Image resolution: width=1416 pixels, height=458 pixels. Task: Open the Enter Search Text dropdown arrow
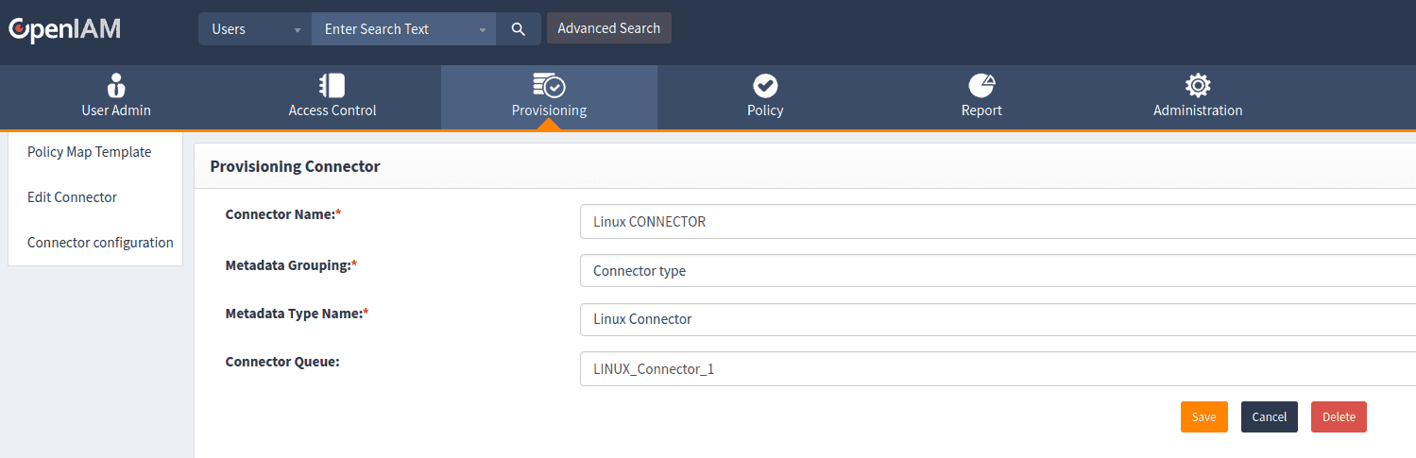(482, 29)
